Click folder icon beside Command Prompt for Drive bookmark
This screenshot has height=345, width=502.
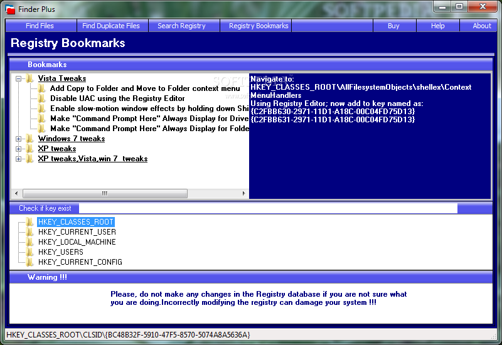click(42, 119)
